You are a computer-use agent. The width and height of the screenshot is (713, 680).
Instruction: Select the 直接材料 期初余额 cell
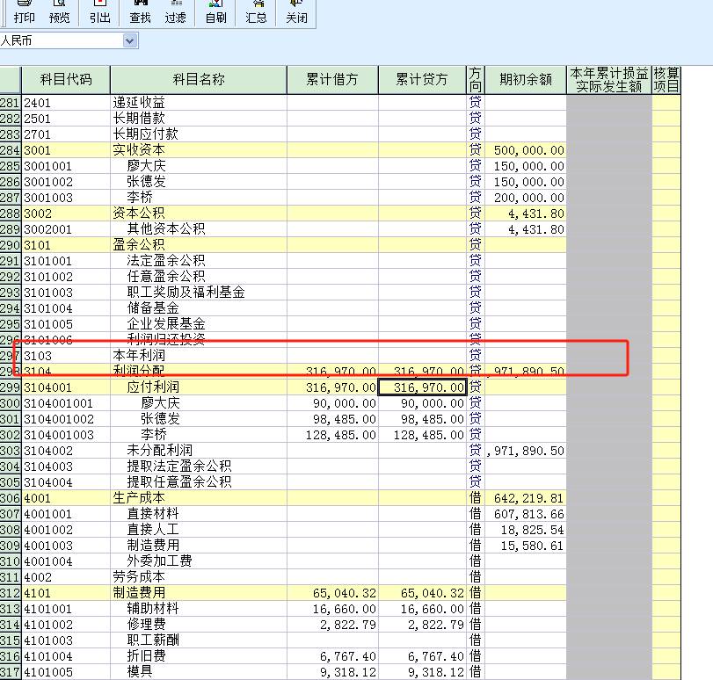point(525,514)
